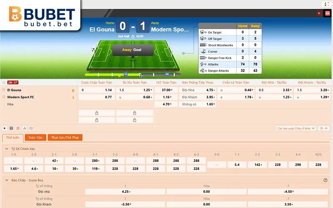Image resolution: width=333 pixels, height=208 pixels.
Task: Bet next goal Đội Khách 3.95
Action: click(x=197, y=97)
